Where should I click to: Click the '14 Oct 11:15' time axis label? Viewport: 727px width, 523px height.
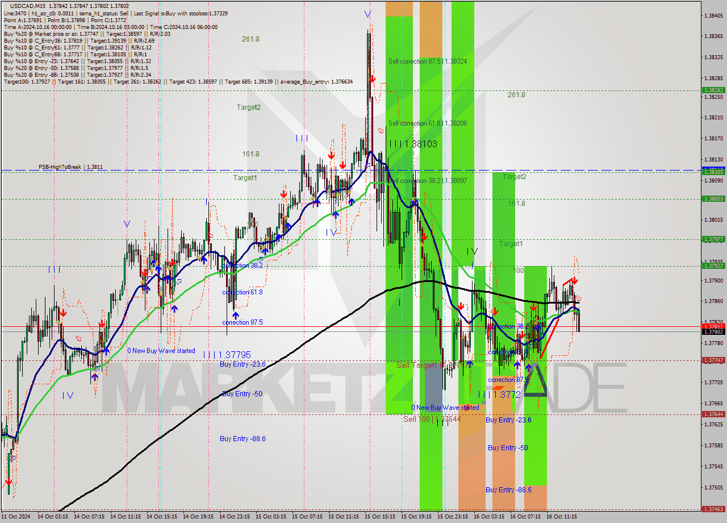pyautogui.click(x=125, y=517)
